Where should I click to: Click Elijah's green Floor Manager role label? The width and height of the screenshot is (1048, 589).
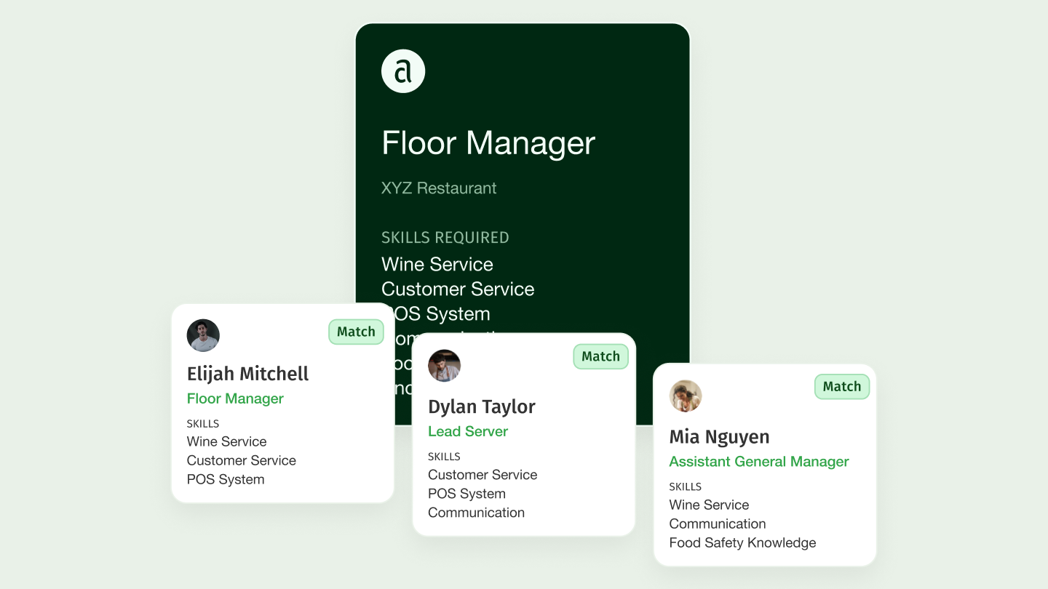coord(235,398)
